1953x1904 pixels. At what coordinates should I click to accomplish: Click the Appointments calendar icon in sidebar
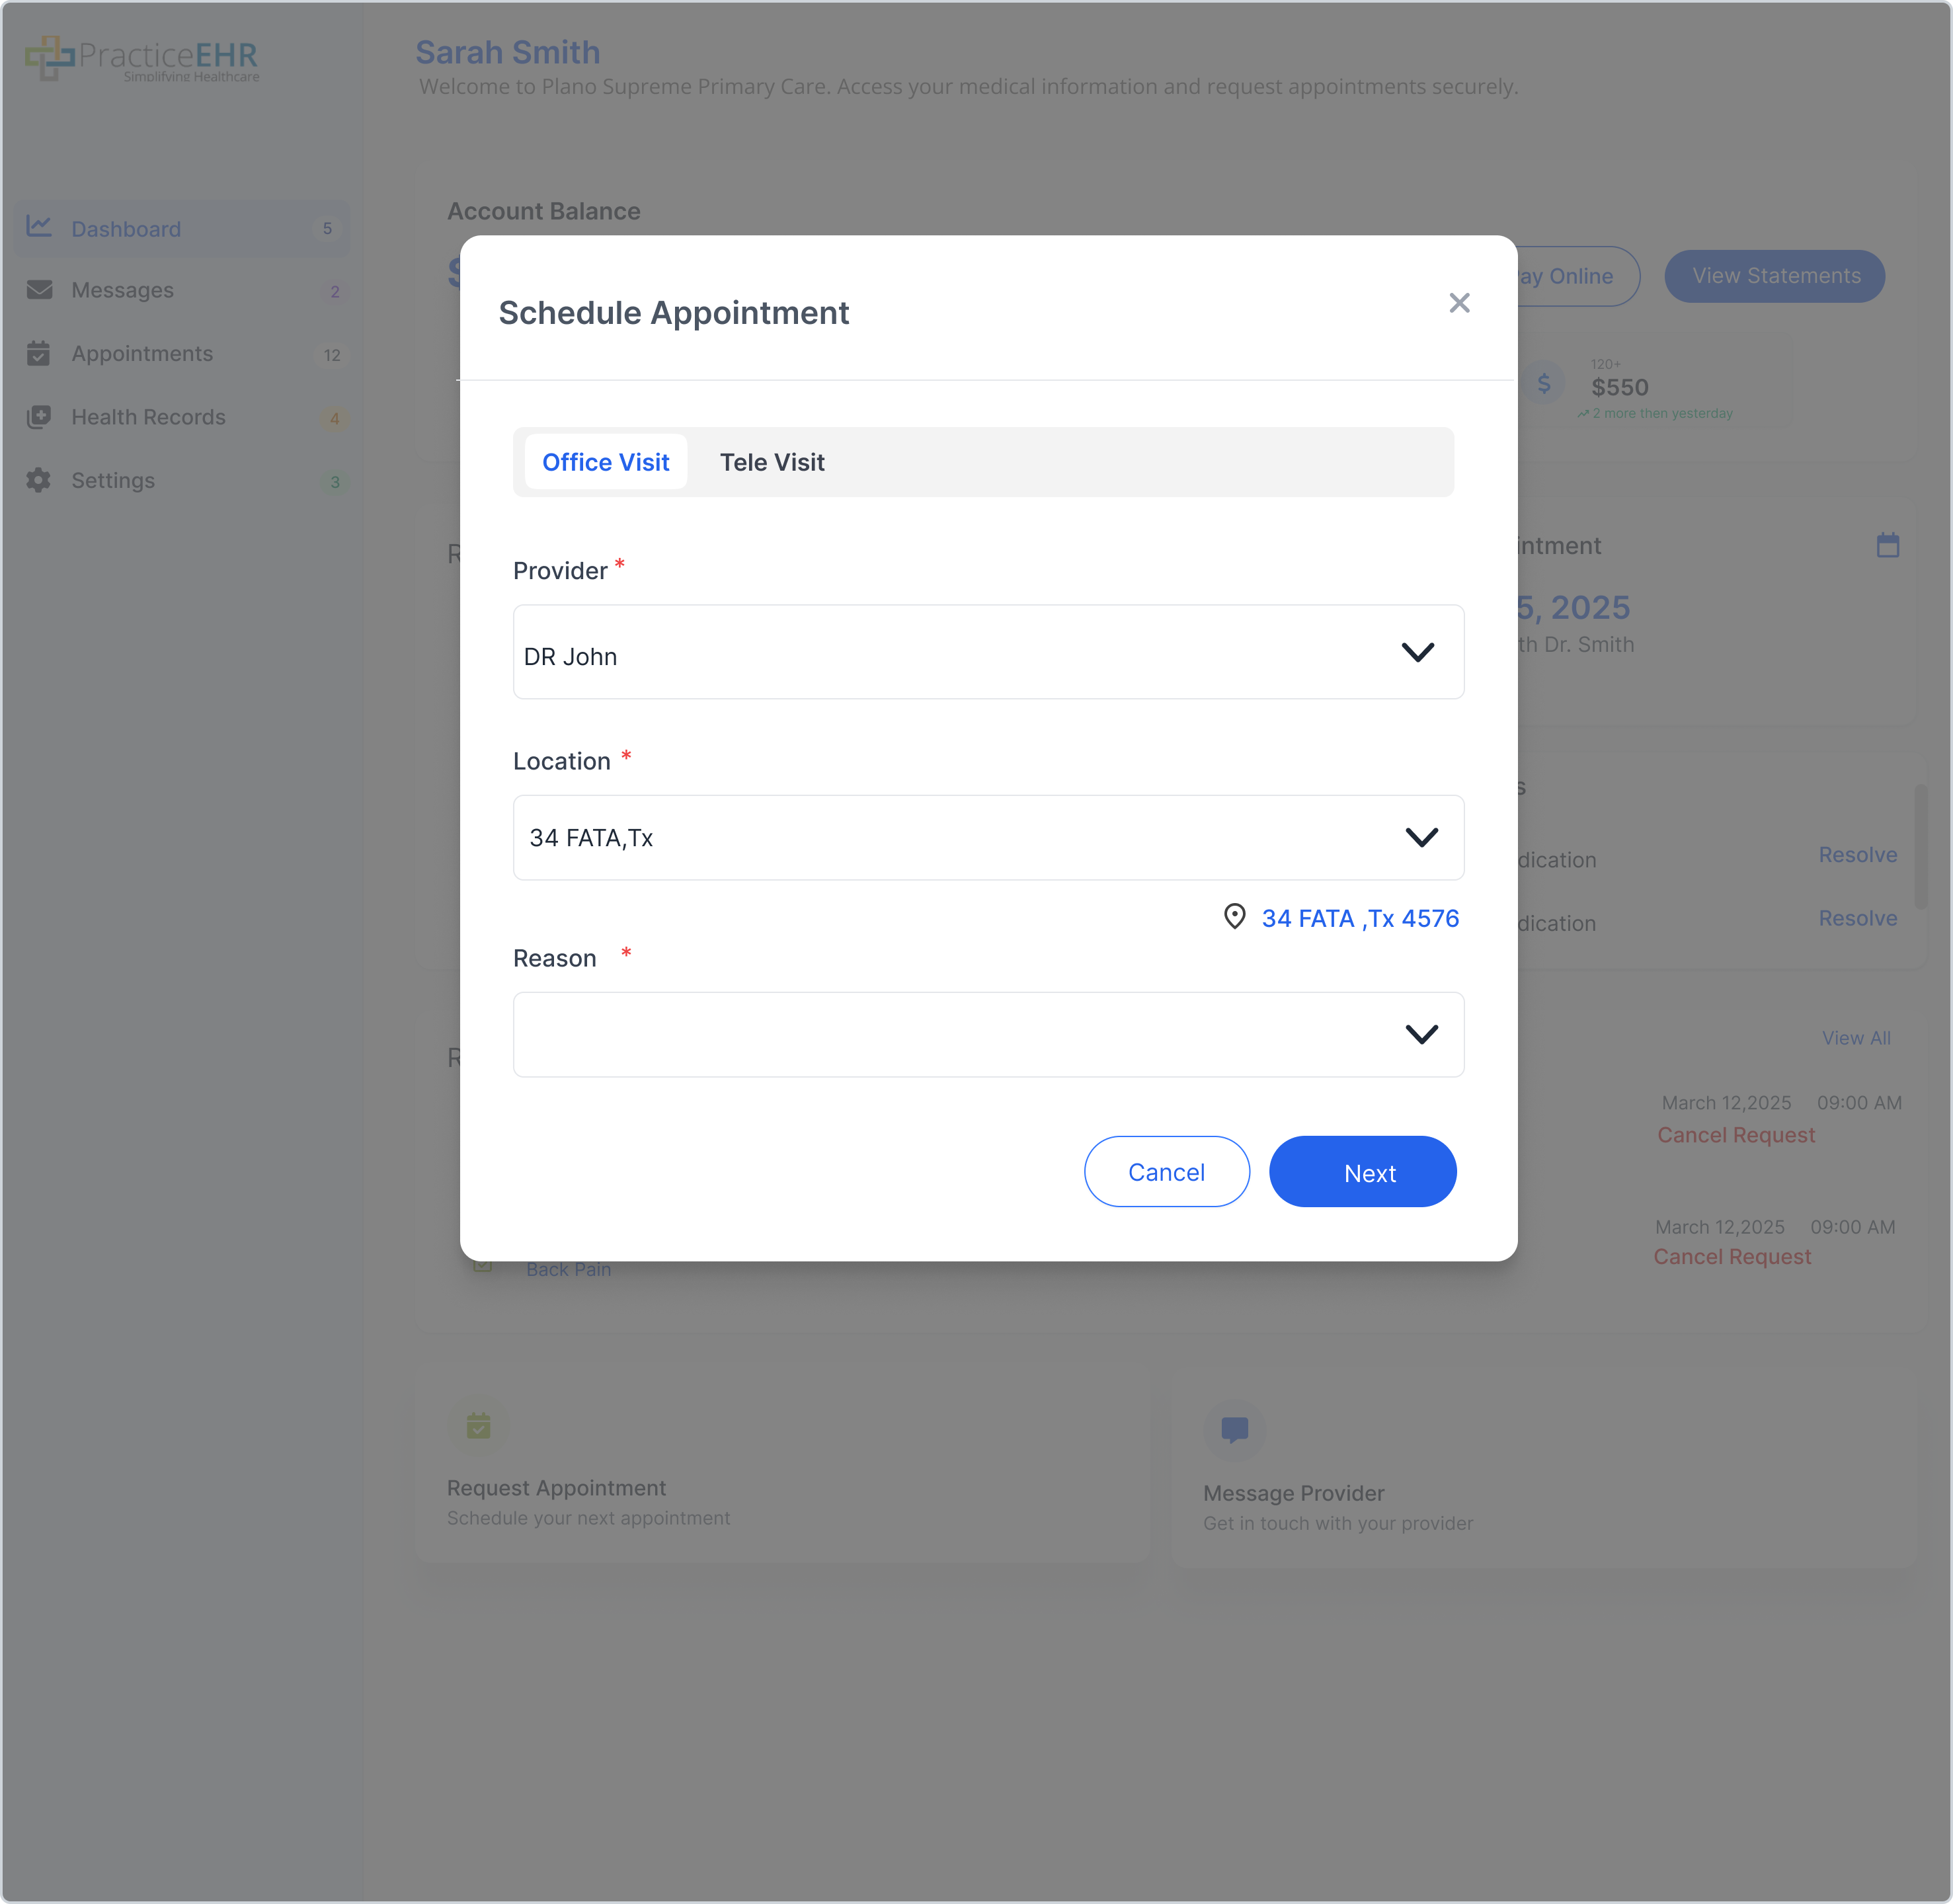point(39,353)
